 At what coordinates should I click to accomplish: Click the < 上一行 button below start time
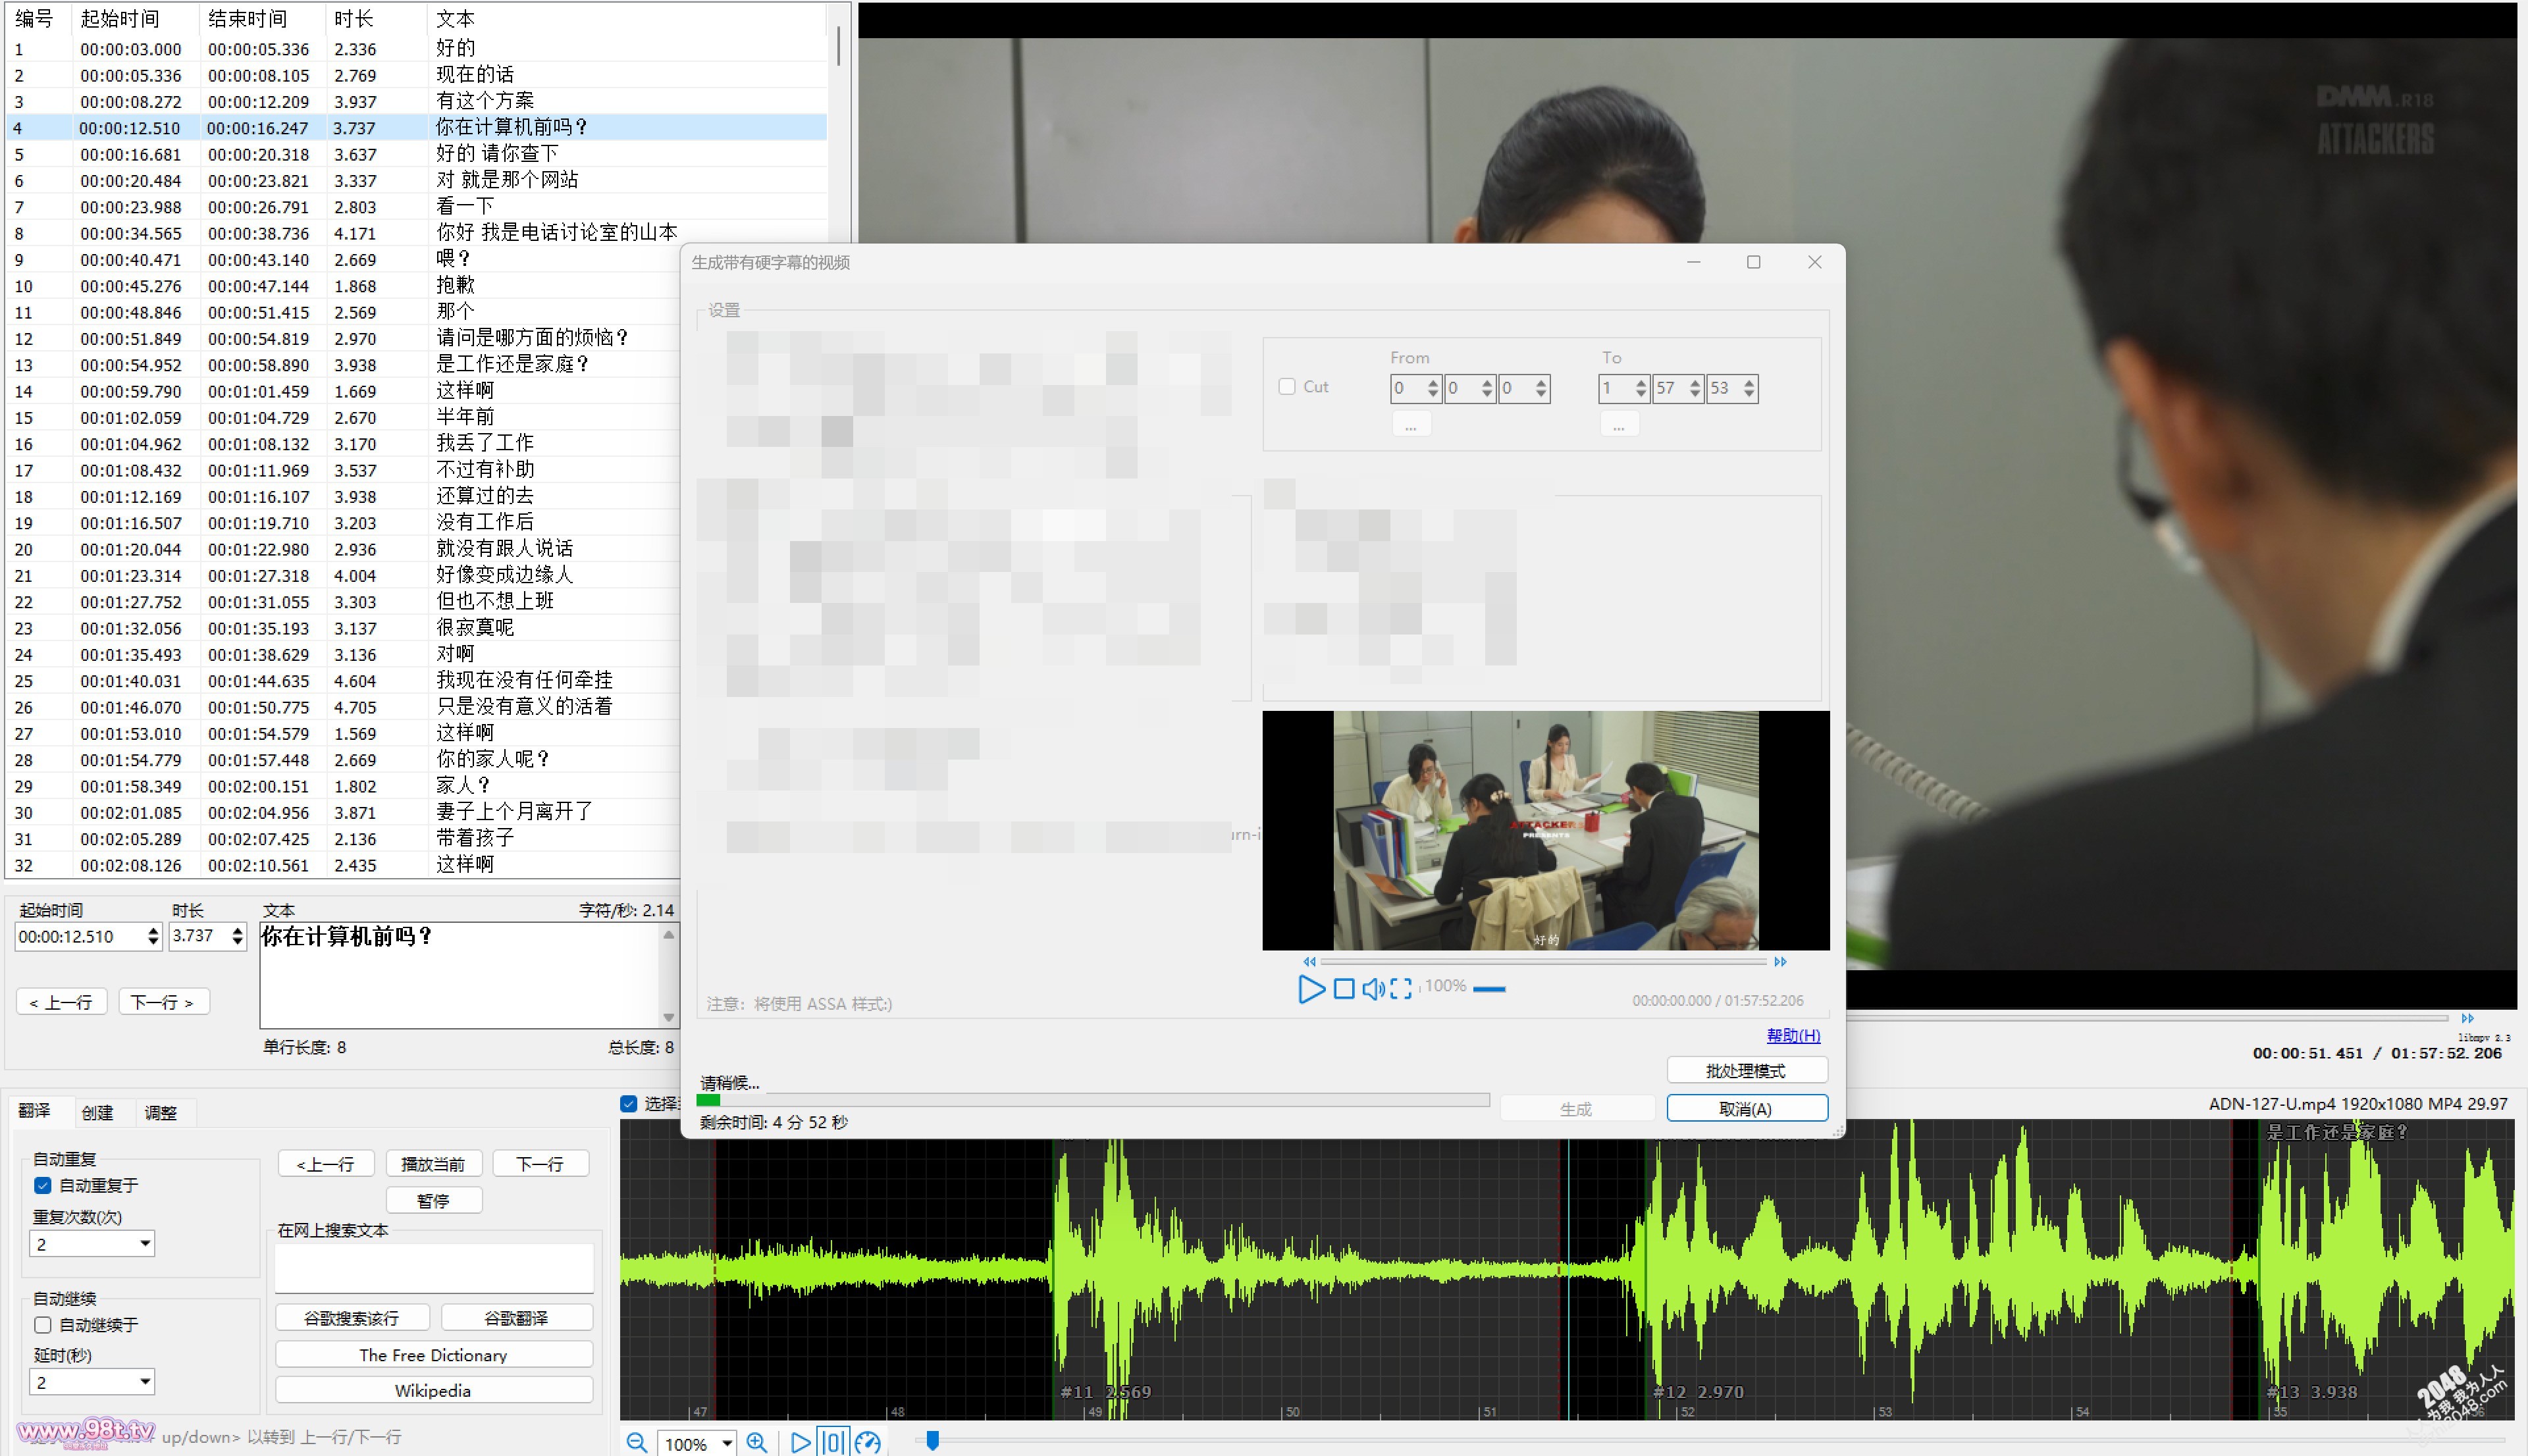click(x=61, y=1002)
